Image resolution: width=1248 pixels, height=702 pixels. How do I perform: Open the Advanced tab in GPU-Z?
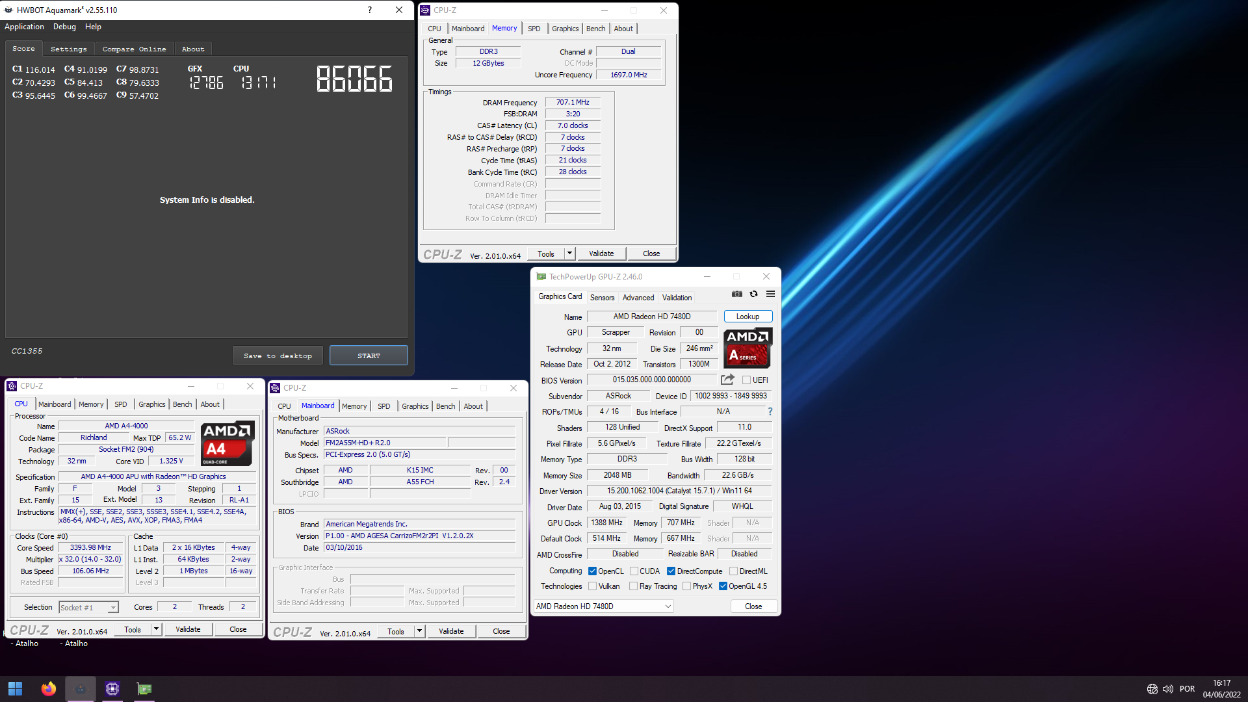[x=638, y=298]
